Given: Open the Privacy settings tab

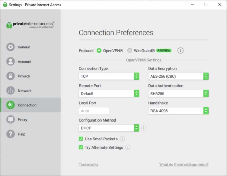Looking at the screenshot, I should [x=30, y=76].
